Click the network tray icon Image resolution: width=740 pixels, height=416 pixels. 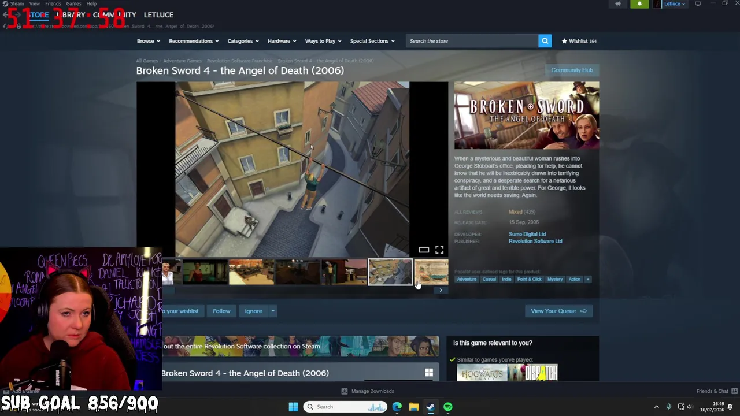click(x=681, y=407)
